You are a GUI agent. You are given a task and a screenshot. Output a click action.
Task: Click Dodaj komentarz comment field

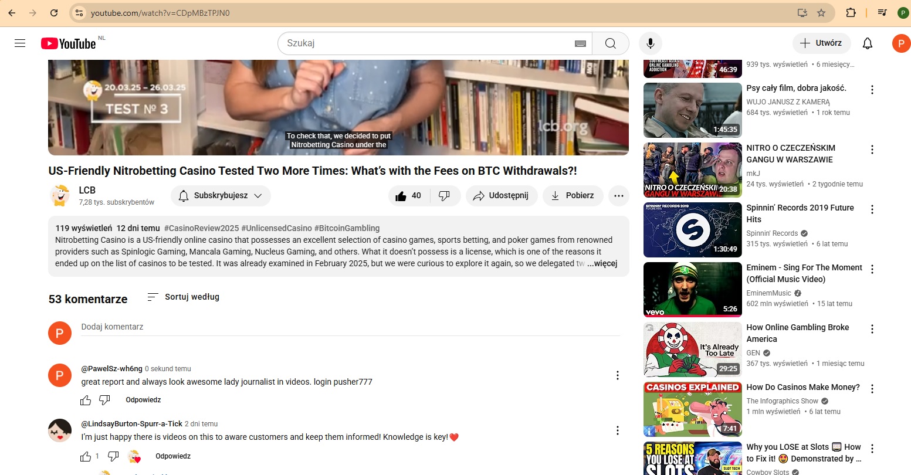click(x=350, y=327)
